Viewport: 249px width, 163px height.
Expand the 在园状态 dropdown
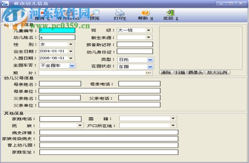pos(150,67)
